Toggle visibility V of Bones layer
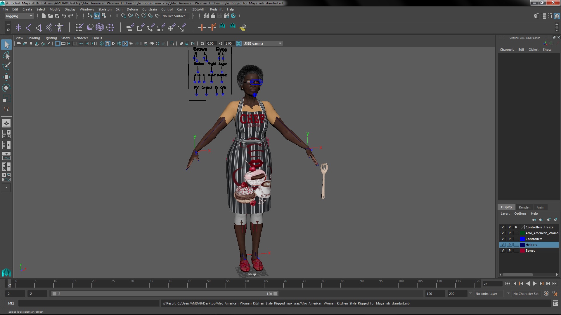 coord(503,251)
